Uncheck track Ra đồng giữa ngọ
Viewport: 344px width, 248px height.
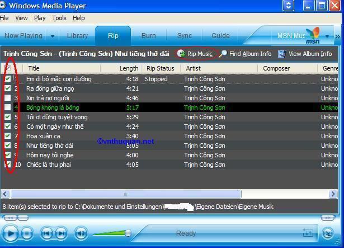pos(8,88)
